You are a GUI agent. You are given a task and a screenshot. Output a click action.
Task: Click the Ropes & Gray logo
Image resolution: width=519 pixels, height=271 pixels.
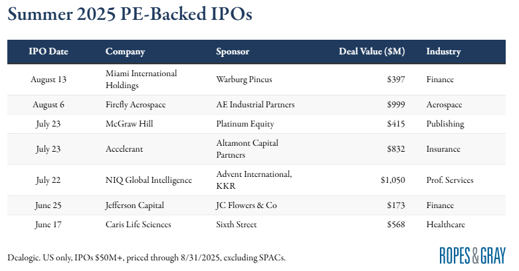point(472,254)
